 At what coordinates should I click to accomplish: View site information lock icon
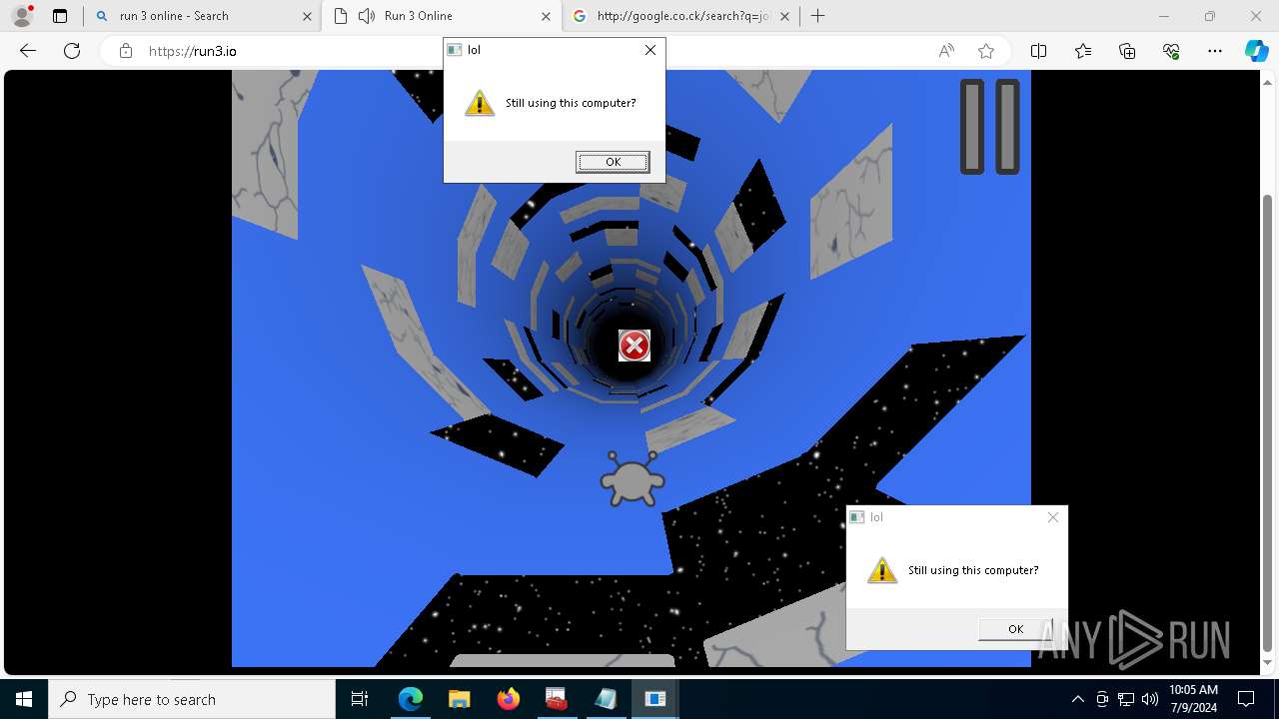[x=126, y=51]
